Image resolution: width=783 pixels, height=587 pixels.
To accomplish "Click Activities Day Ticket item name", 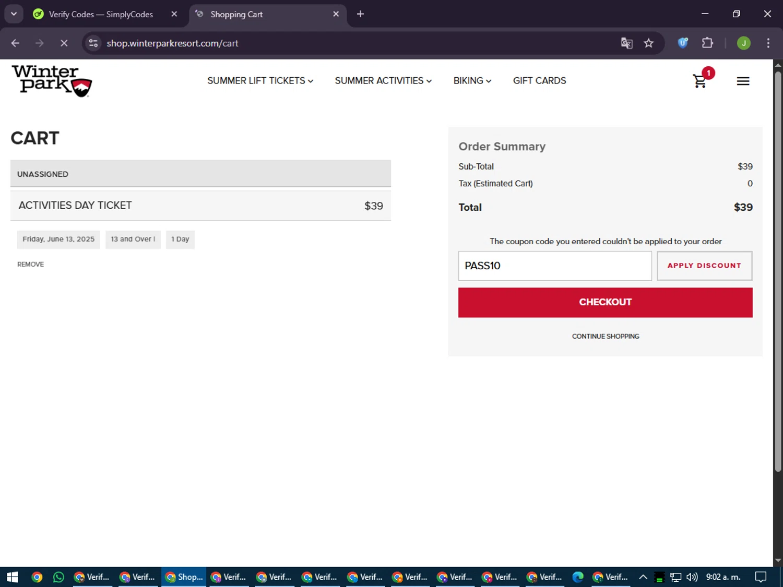I will (75, 206).
